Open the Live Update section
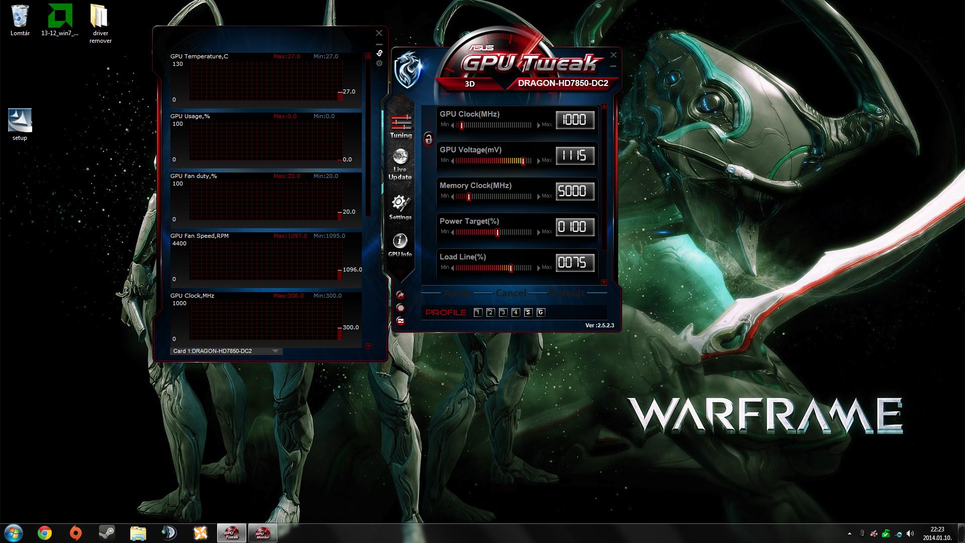 pos(400,164)
